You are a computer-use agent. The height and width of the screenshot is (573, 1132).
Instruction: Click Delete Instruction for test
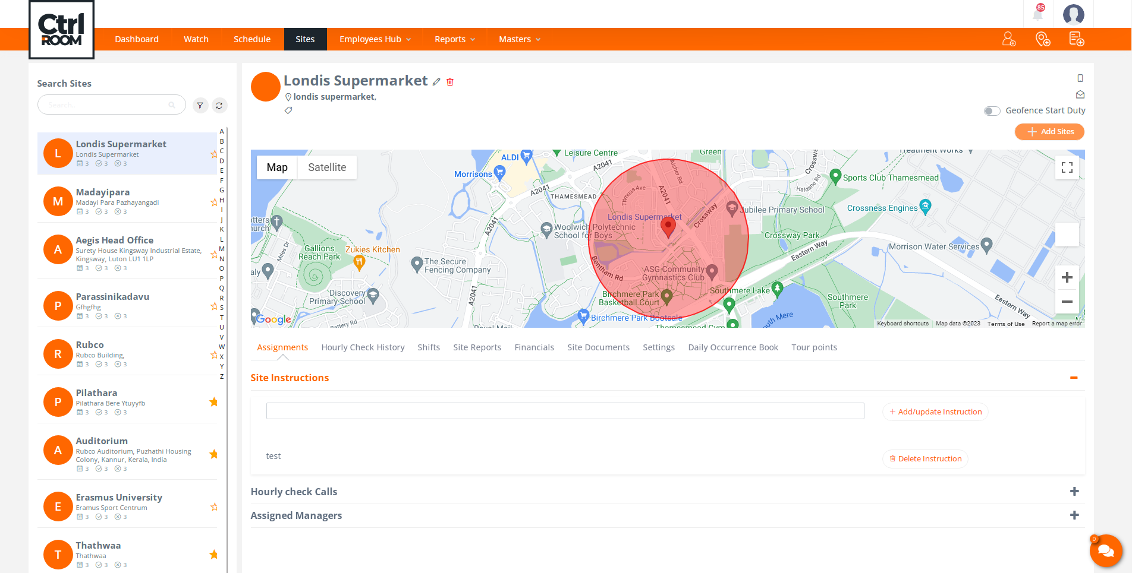(925, 459)
